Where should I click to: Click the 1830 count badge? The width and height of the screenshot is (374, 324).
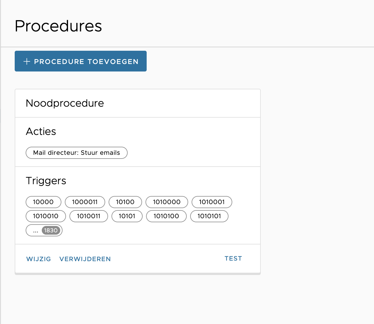tap(52, 230)
